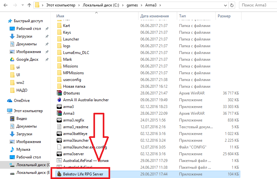
Task: Click Arma3 WinRAR archive icon
Action: click(59, 113)
